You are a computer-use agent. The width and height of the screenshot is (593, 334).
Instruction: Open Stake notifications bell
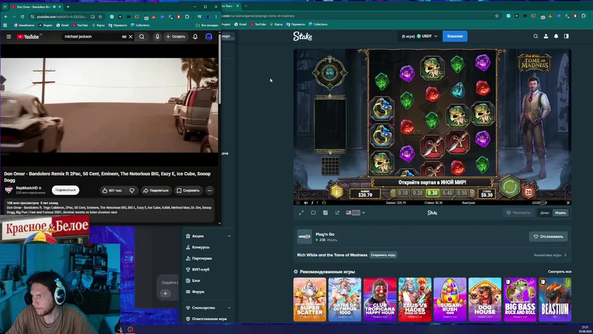(x=556, y=36)
